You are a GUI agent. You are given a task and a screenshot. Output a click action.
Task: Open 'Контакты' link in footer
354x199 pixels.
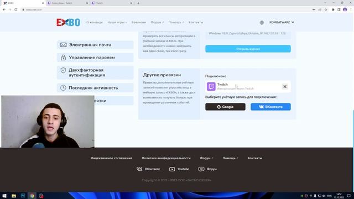point(254,158)
